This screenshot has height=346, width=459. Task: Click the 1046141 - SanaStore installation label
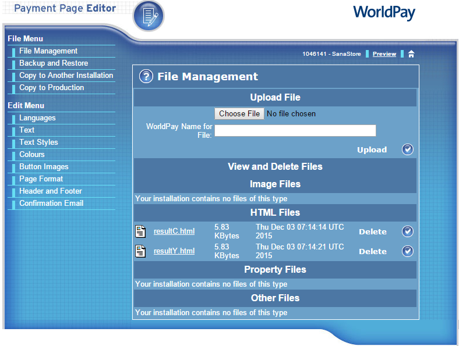pos(331,53)
